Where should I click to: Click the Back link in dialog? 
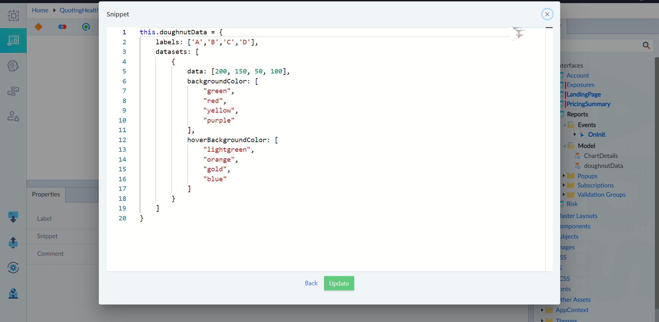coord(311,283)
